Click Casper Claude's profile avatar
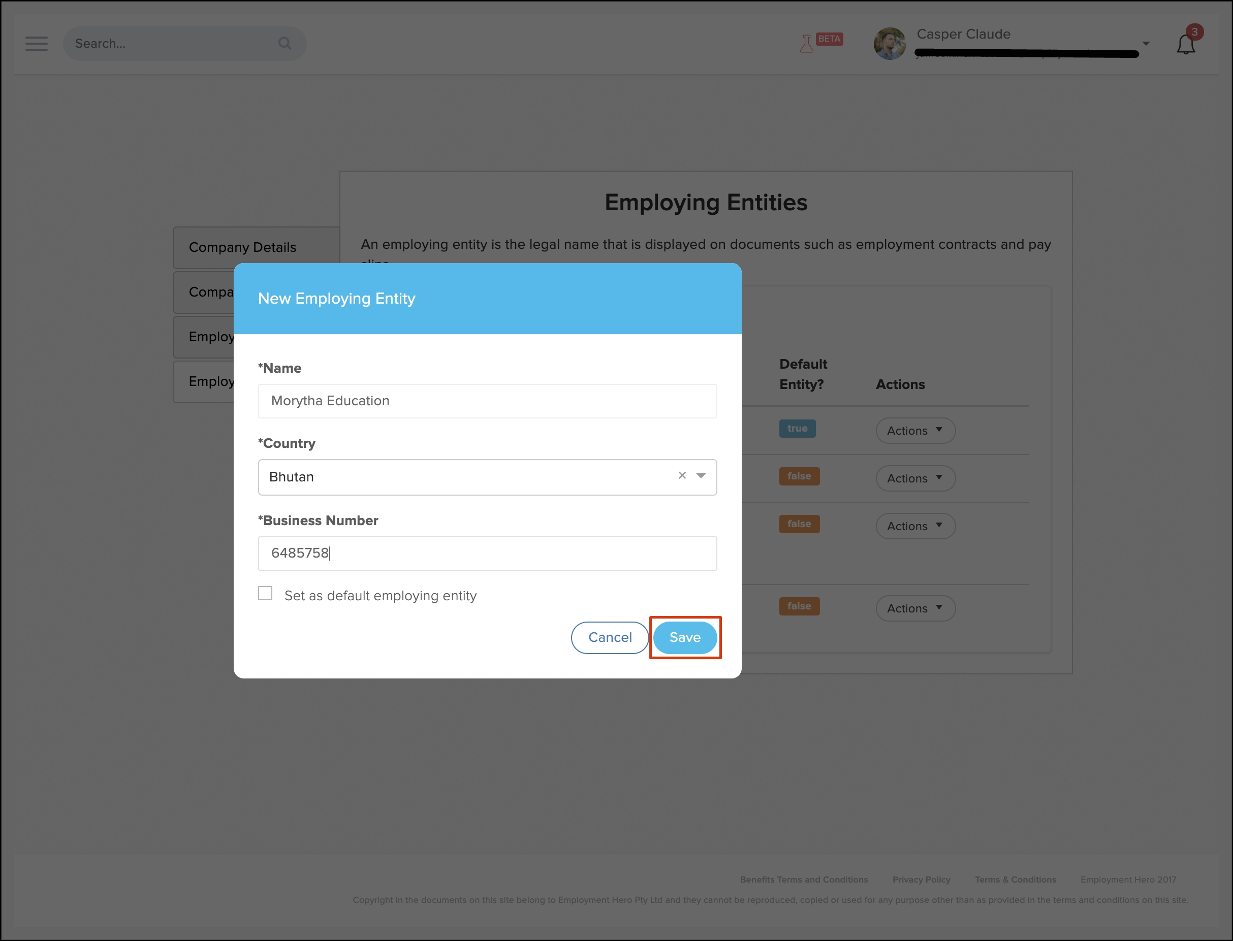 (890, 44)
